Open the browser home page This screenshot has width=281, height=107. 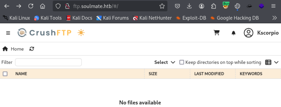click(x=43, y=6)
